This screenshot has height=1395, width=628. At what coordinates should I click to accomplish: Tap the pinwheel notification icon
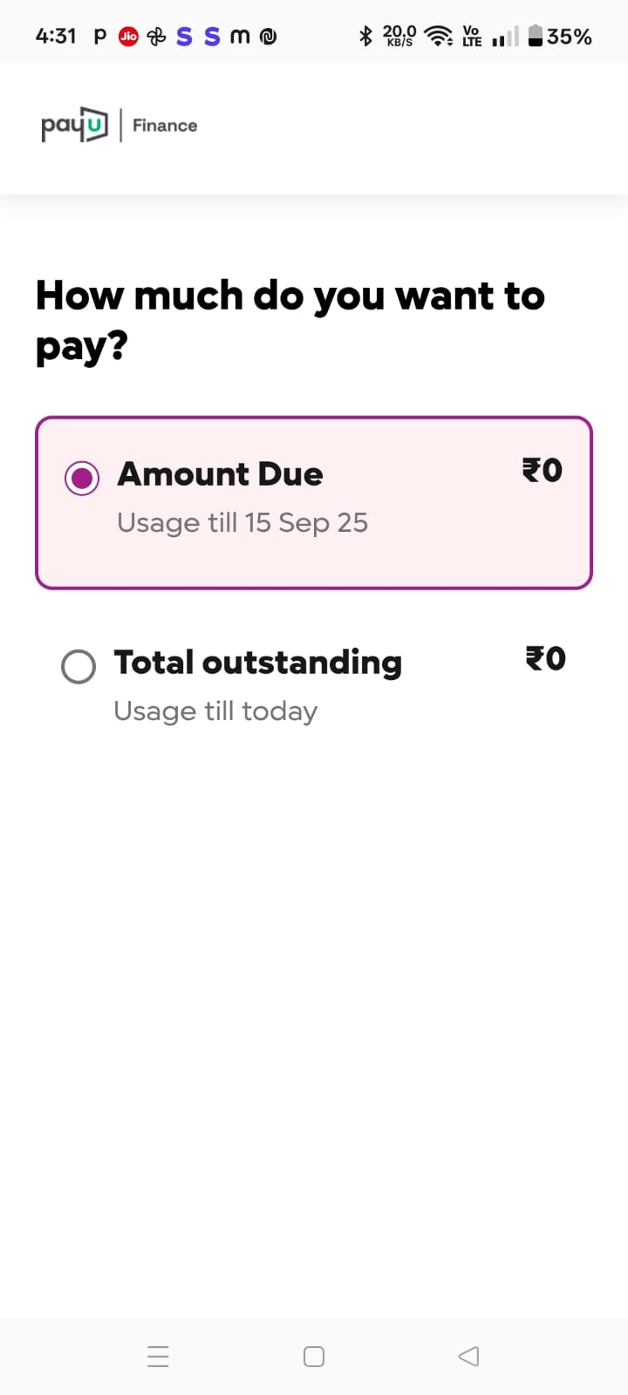click(156, 37)
